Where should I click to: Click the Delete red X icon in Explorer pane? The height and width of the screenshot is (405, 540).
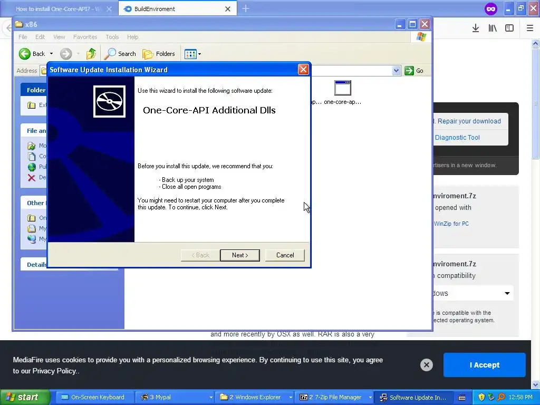click(32, 178)
